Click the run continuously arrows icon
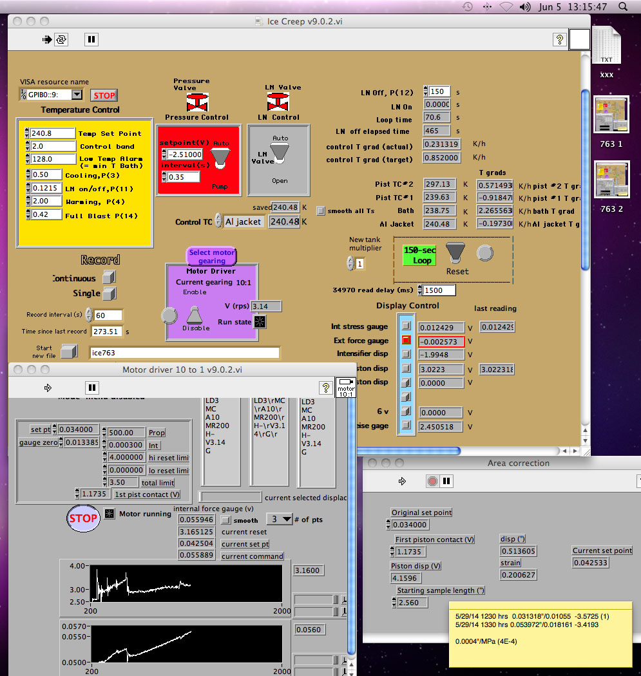The height and width of the screenshot is (676, 641). 61,40
